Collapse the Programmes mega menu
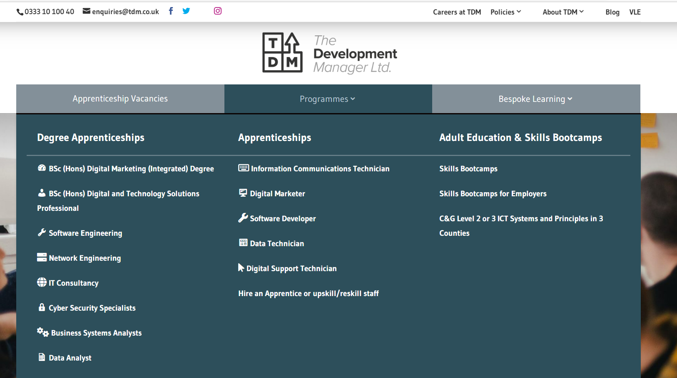Viewport: 677px width, 378px height. pyautogui.click(x=328, y=99)
